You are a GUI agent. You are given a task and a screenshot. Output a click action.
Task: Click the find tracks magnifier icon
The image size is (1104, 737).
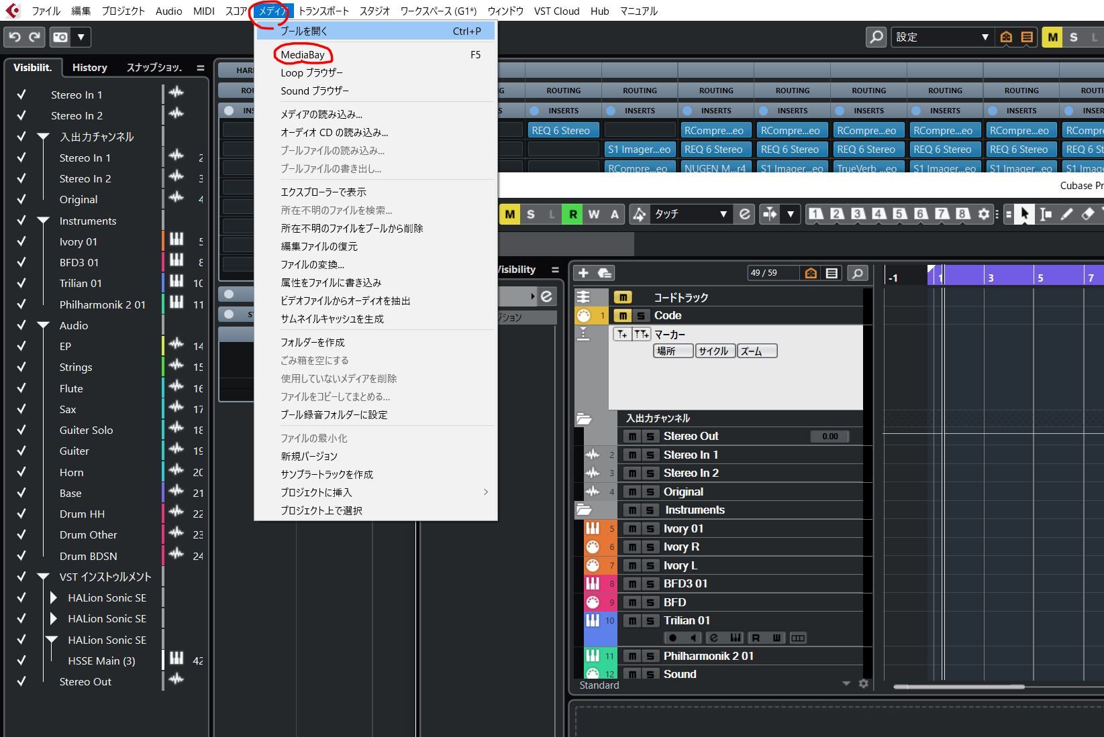coord(857,273)
